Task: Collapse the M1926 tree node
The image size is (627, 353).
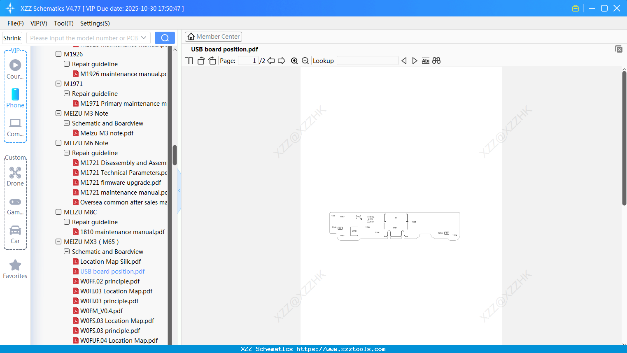Action: [x=58, y=54]
